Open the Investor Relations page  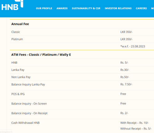coord(118,8)
